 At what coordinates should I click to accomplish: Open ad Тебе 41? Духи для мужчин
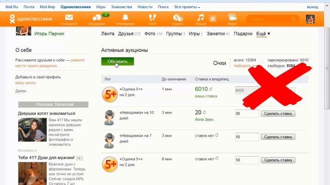point(46,158)
